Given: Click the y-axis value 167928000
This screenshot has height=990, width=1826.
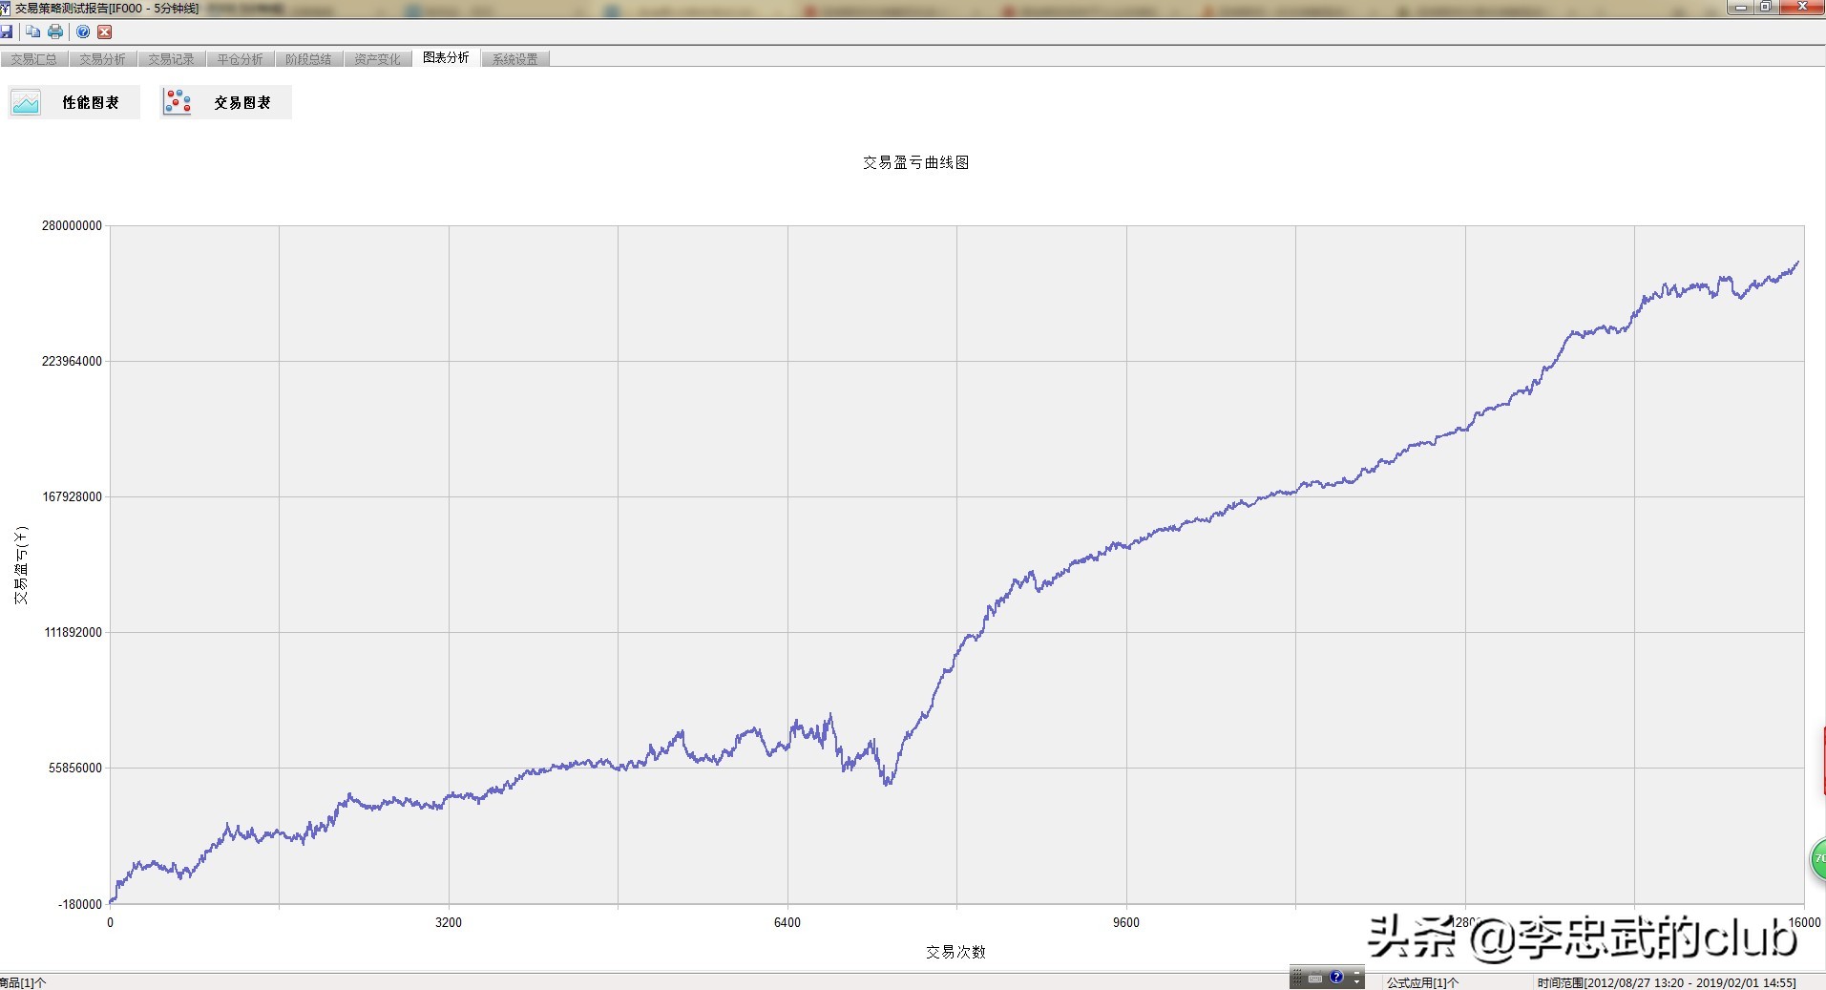Looking at the screenshot, I should pyautogui.click(x=72, y=497).
